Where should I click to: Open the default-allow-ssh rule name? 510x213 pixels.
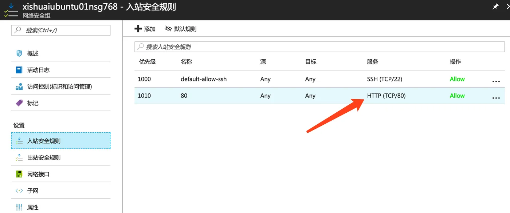point(204,79)
